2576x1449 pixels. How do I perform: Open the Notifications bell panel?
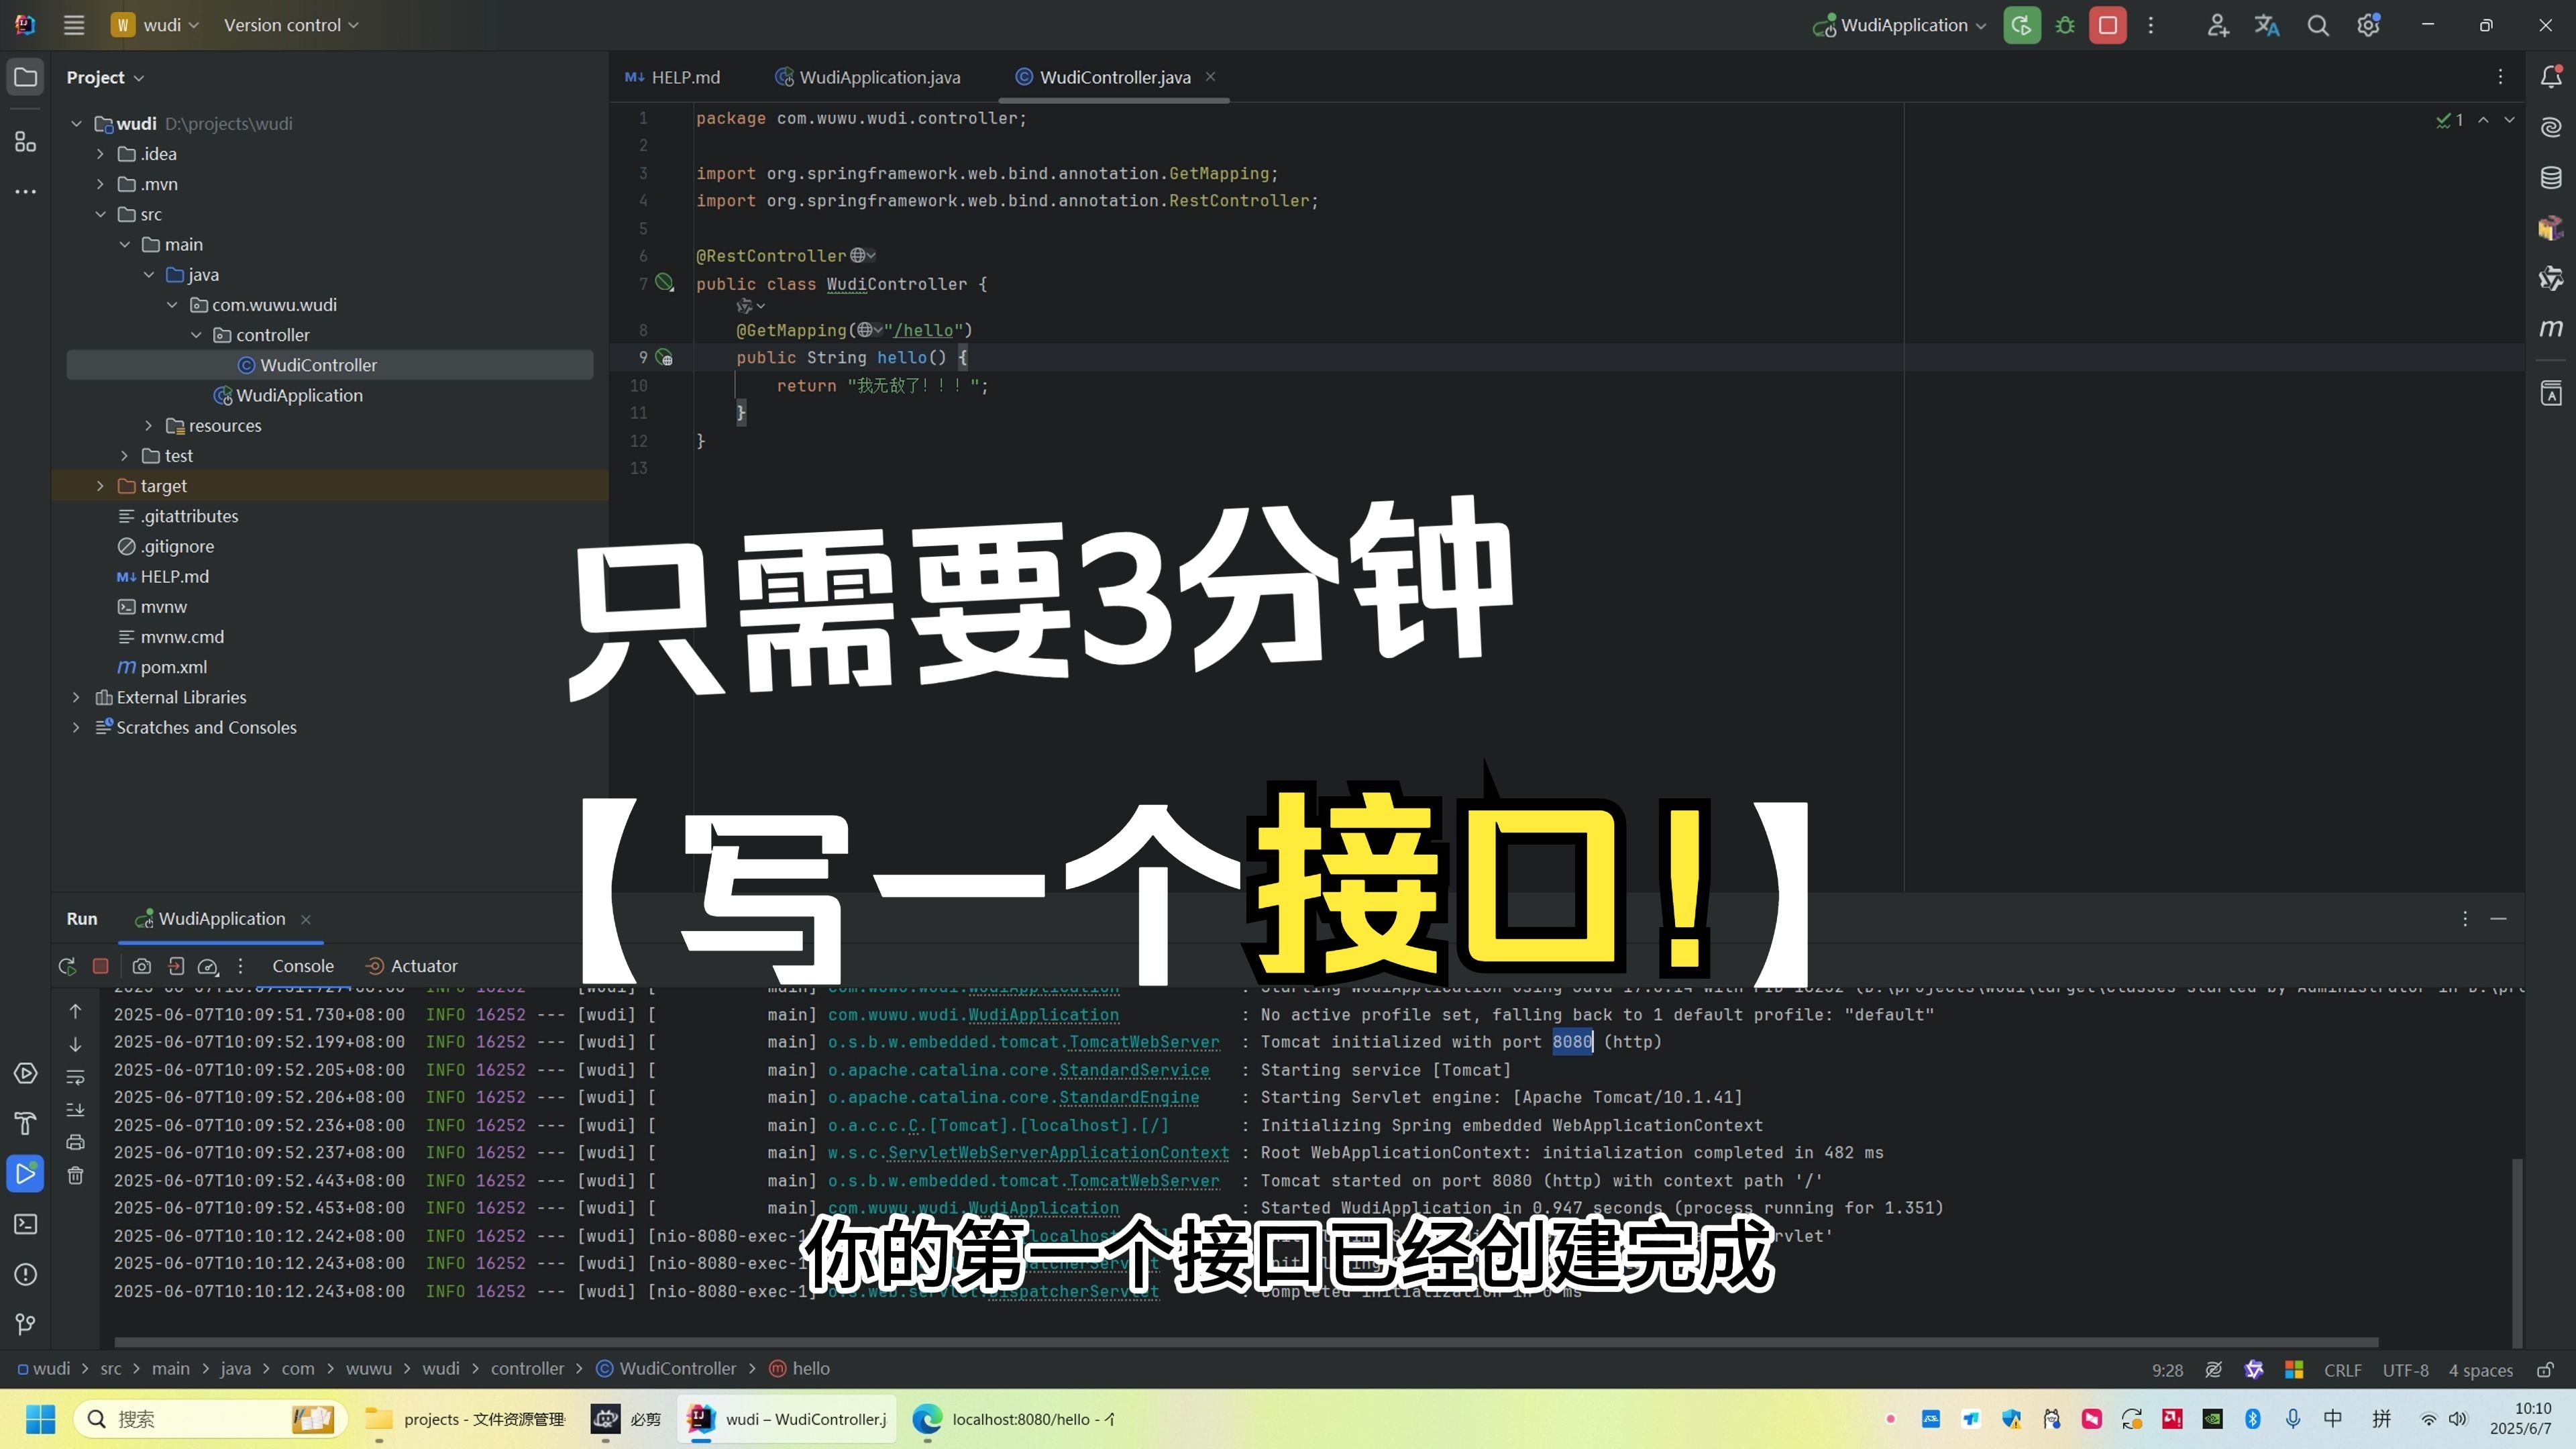click(2551, 77)
